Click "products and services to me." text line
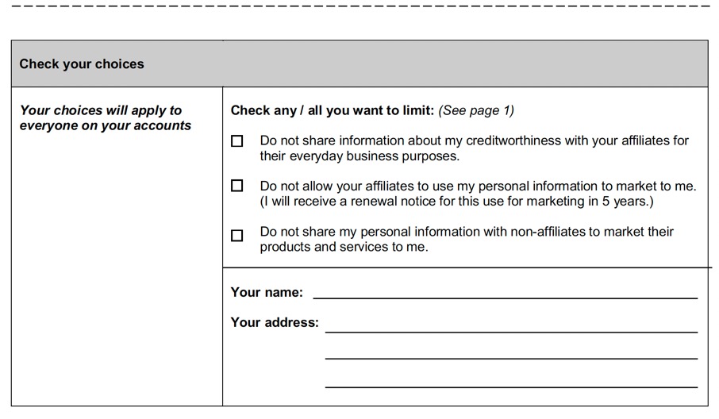 (x=344, y=247)
